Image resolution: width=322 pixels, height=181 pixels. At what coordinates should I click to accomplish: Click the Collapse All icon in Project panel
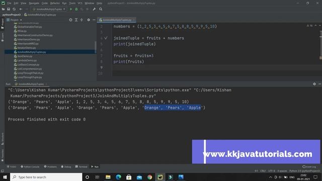pyautogui.click(x=82, y=20)
